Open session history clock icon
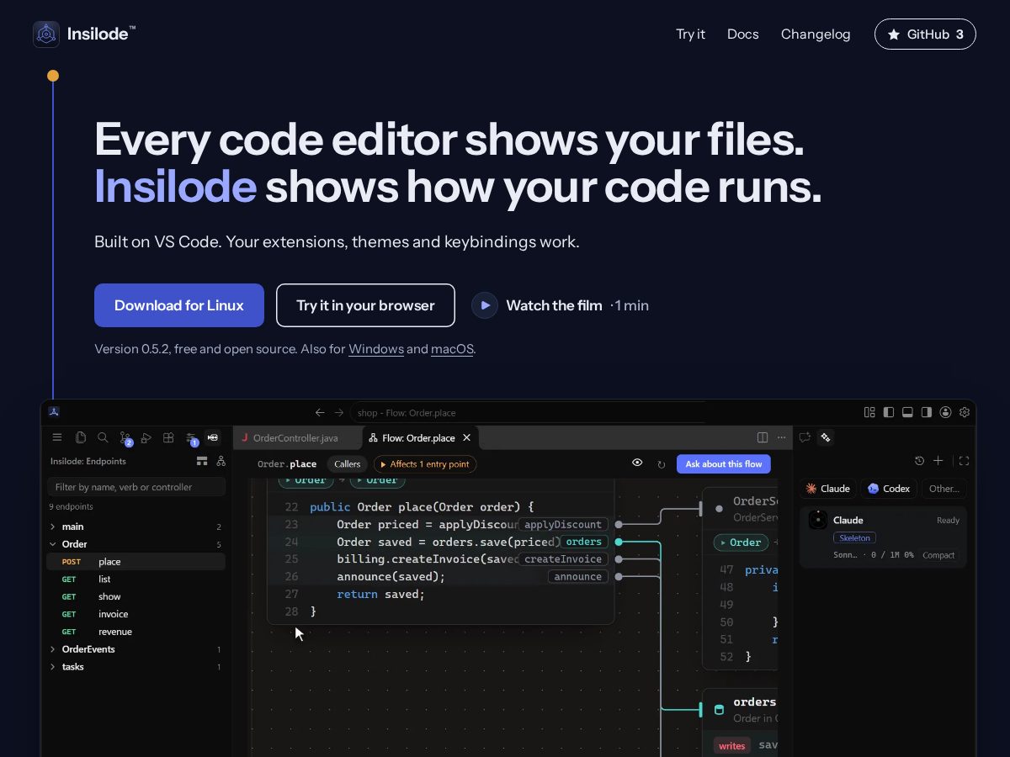Image resolution: width=1010 pixels, height=757 pixels. (919, 461)
